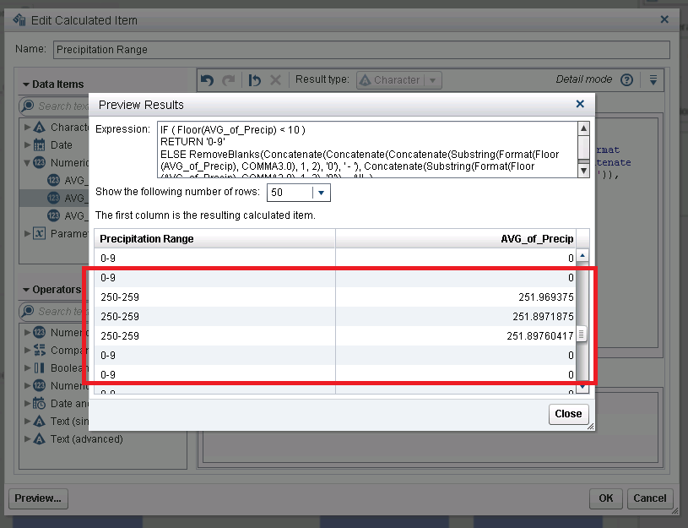Click the calendar Date icon
The height and width of the screenshot is (528, 688).
coord(39,144)
